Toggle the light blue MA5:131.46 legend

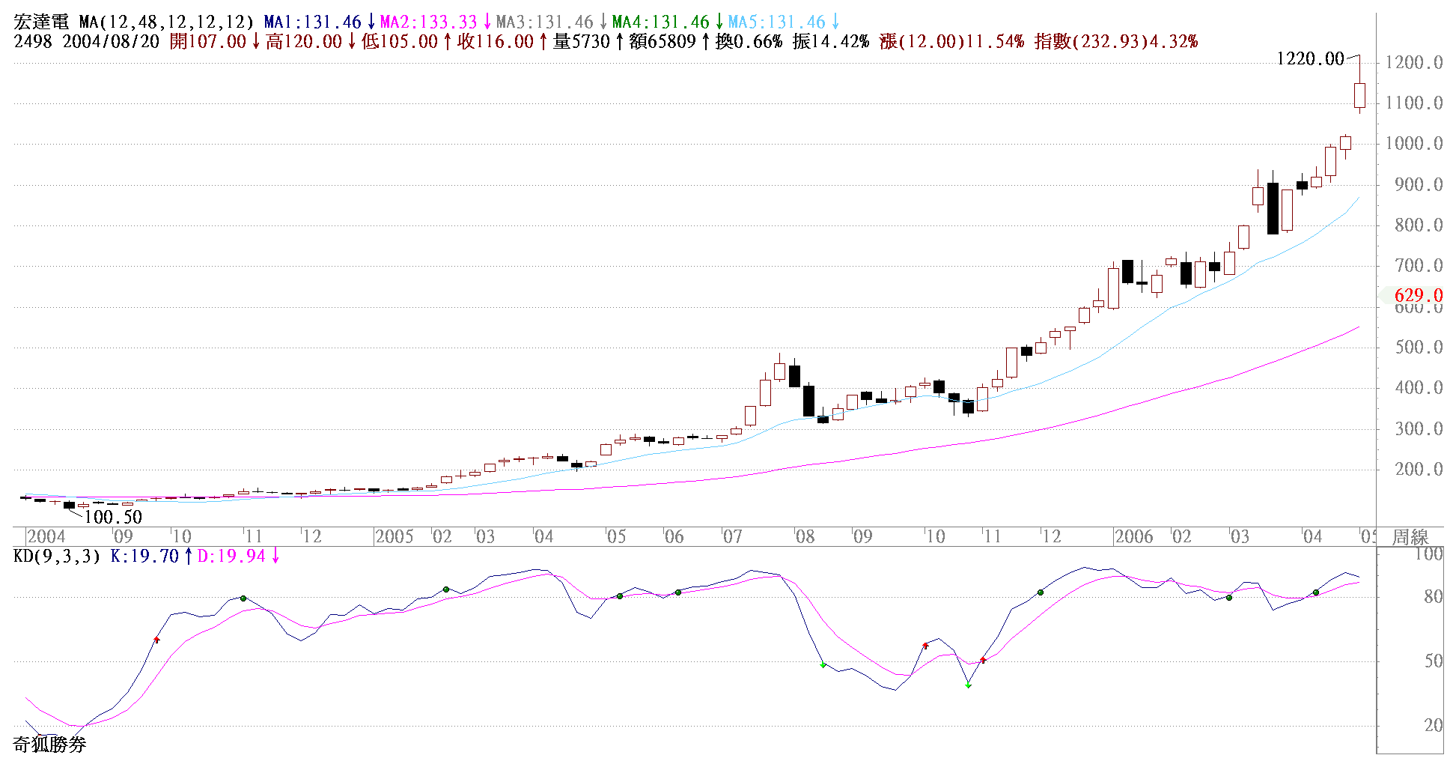777,22
